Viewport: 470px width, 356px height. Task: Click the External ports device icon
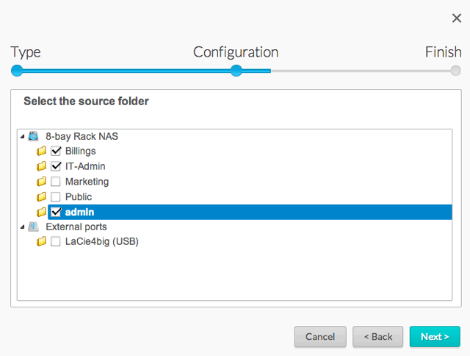tap(34, 227)
